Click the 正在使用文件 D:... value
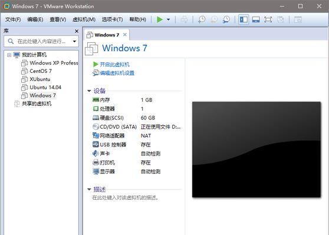Image resolution: width=329 pixels, height=235 pixels. click(160, 127)
